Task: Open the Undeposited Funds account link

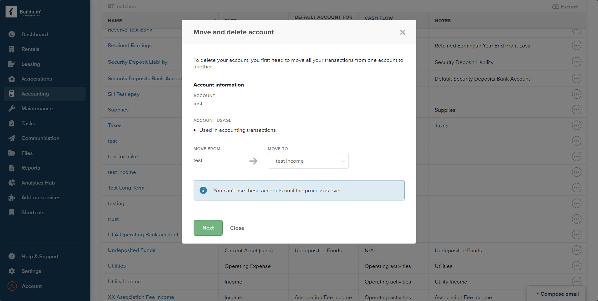Action: [x=132, y=250]
